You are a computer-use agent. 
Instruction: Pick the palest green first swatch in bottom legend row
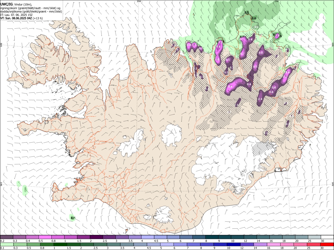click(x=7, y=244)
